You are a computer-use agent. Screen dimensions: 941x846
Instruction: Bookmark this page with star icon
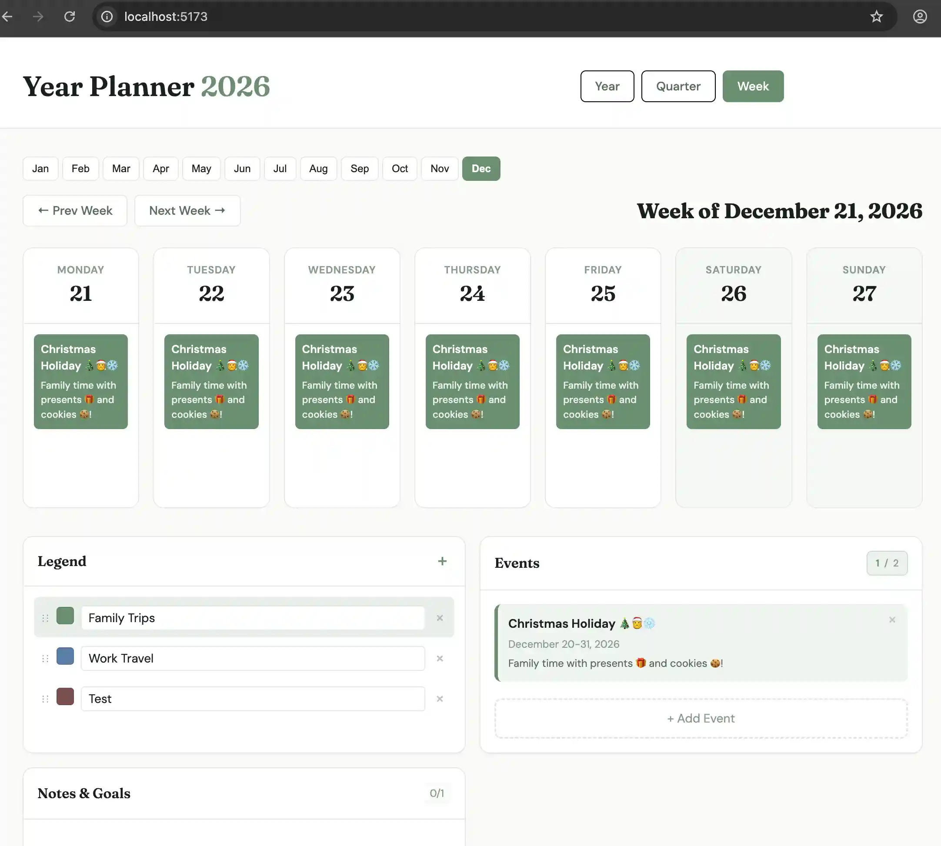[876, 17]
